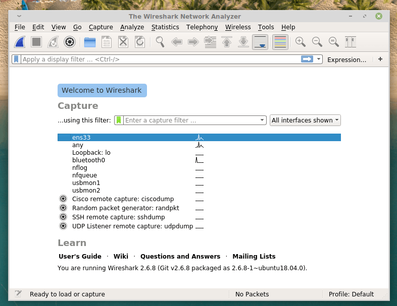Open the Edit menu
The image size is (397, 306).
coord(38,27)
